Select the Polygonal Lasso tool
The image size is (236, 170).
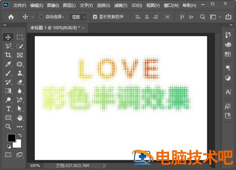pyautogui.click(x=8, y=46)
